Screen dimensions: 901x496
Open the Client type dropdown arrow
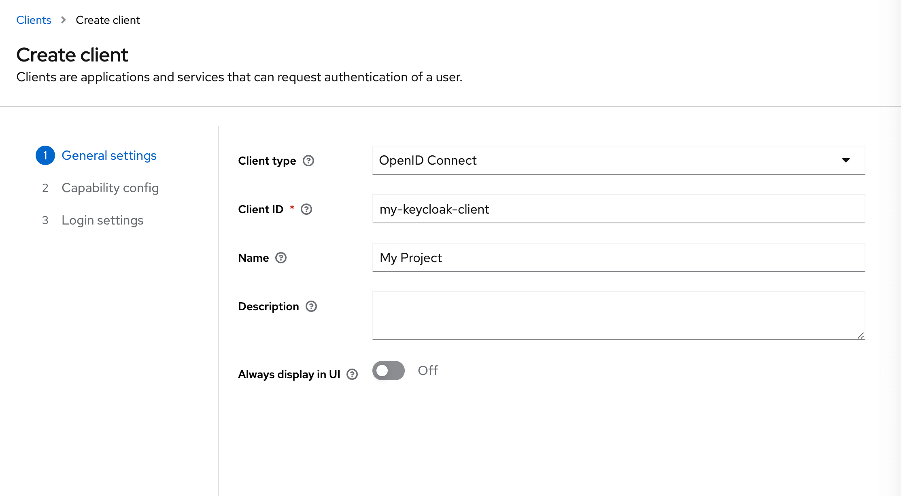(x=846, y=160)
